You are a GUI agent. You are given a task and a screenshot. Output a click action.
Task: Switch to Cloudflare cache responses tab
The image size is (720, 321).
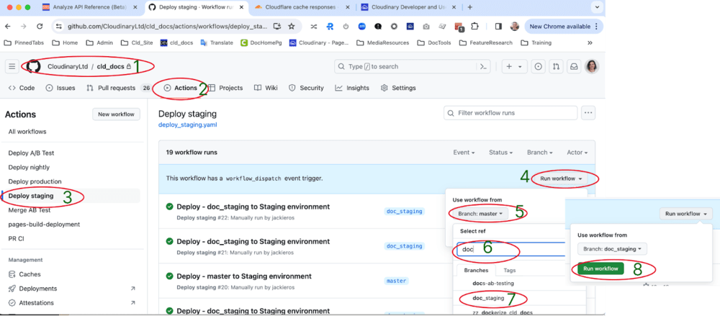[x=300, y=7]
